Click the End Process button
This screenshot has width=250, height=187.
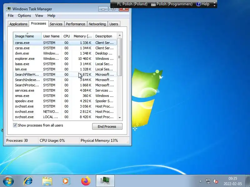click(x=107, y=127)
